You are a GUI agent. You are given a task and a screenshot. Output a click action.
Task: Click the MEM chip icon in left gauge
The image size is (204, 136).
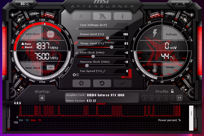(50, 67)
